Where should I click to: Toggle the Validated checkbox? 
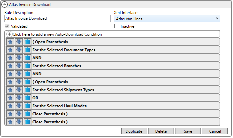point(7,26)
